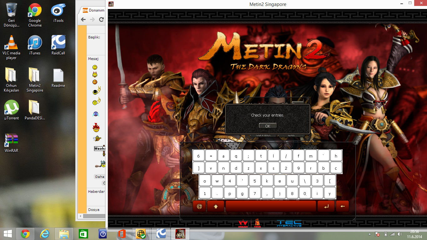Select the Recycle Bin desktop icon
The height and width of the screenshot is (240, 427).
(12, 15)
